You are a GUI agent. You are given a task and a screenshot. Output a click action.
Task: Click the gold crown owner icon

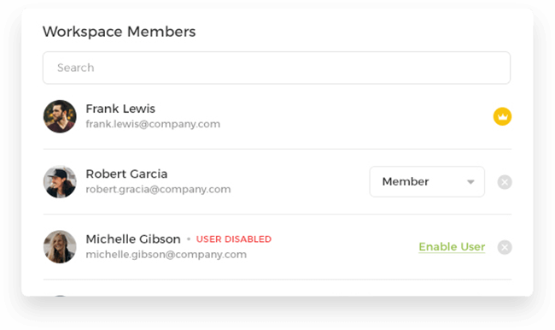coord(502,116)
